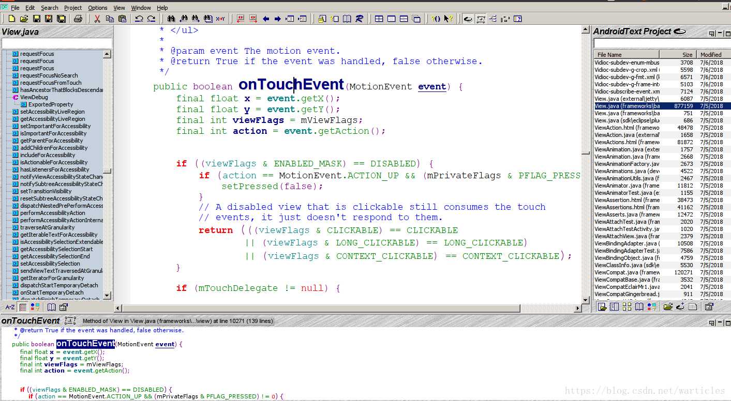Click the blue Go Back arrow
This screenshot has width=731, height=401.
[266, 19]
